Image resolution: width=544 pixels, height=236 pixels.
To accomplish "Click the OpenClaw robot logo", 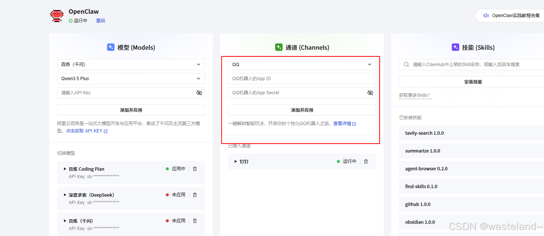I will point(57,16).
